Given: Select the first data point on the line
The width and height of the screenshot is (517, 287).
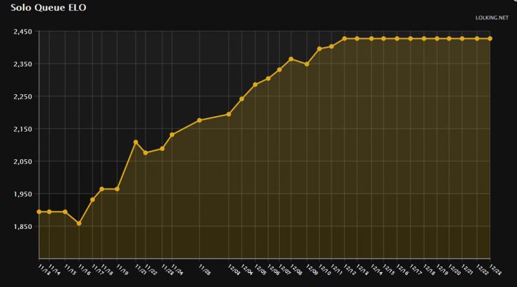Looking at the screenshot, I should (39, 212).
